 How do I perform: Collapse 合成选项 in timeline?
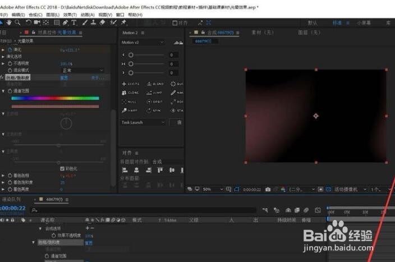pos(40,228)
